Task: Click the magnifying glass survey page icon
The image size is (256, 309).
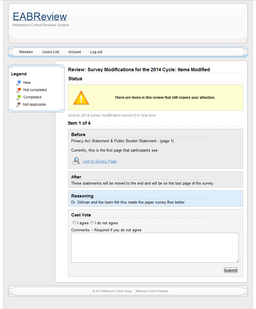Action: (x=76, y=161)
